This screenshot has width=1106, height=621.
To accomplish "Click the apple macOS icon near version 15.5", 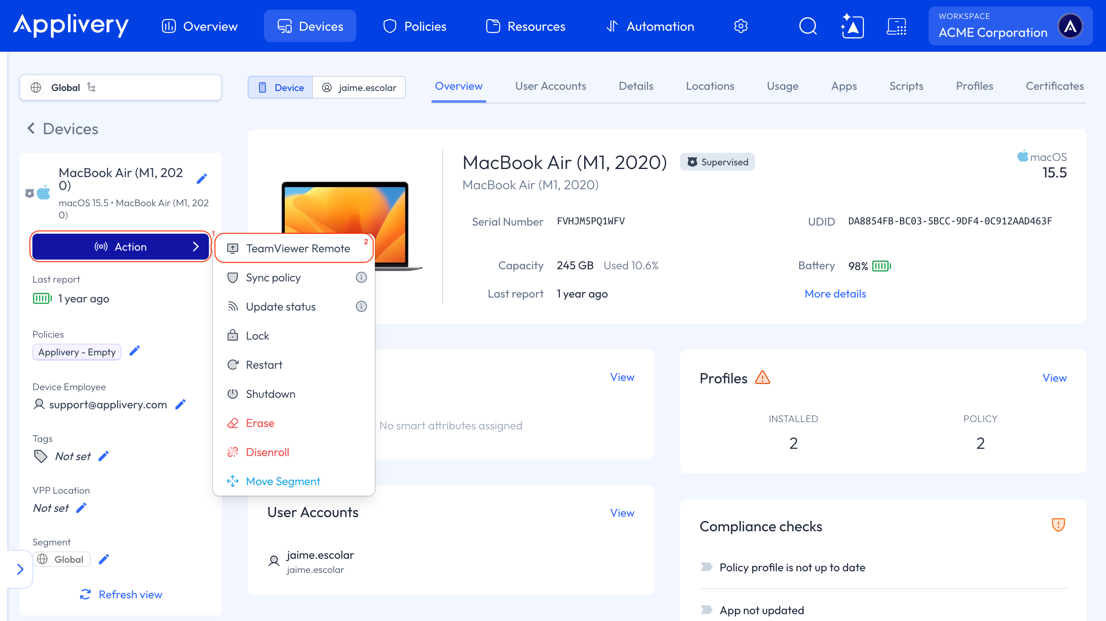I will [x=1022, y=156].
